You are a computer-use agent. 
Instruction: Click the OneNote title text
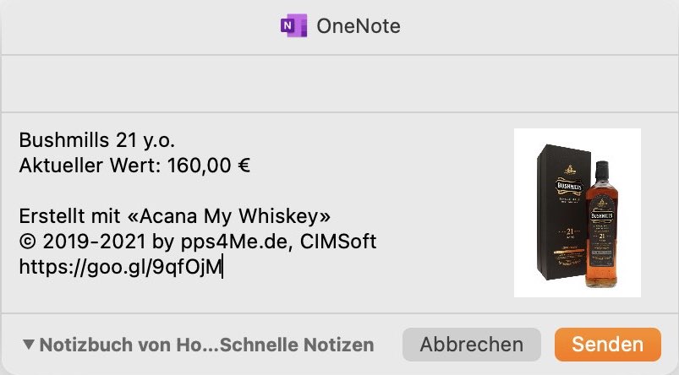coord(359,26)
